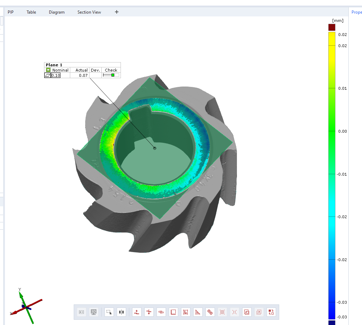The image size is (362, 325).
Task: Click the dark red top legend swatch
Action: coord(332,27)
